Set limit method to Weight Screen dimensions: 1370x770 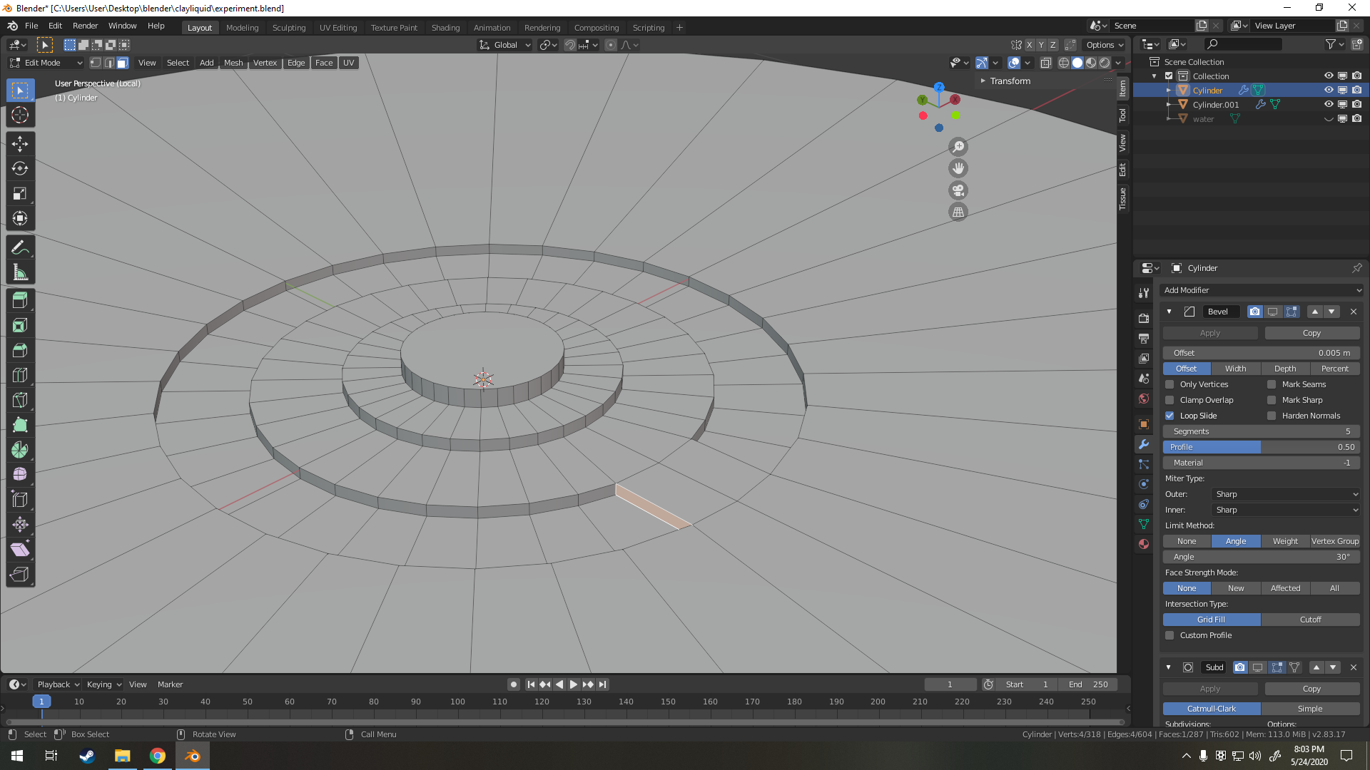[x=1285, y=541]
